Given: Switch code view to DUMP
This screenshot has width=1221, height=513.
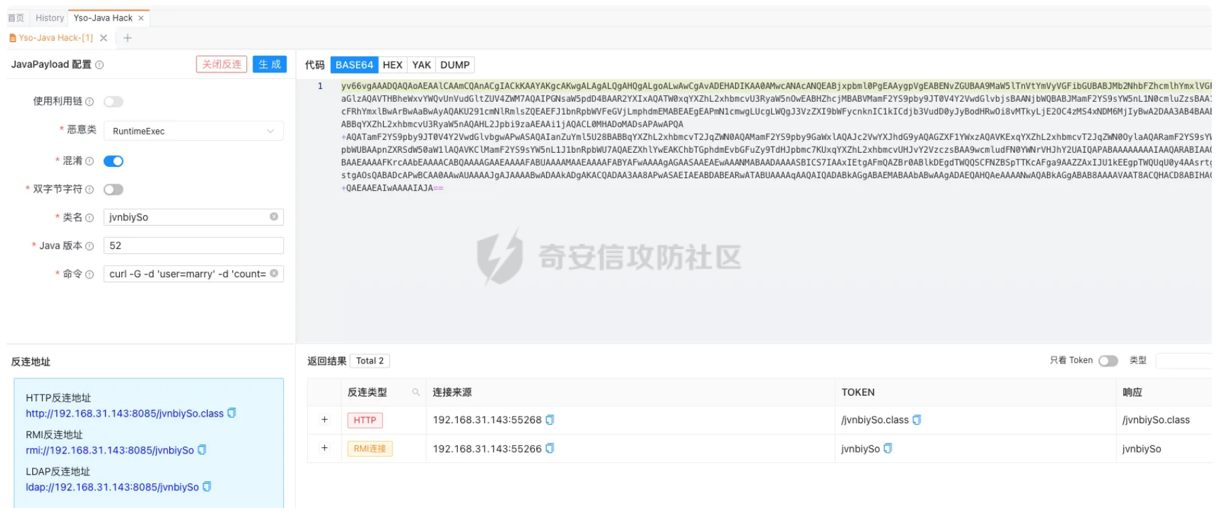Looking at the screenshot, I should click(455, 65).
